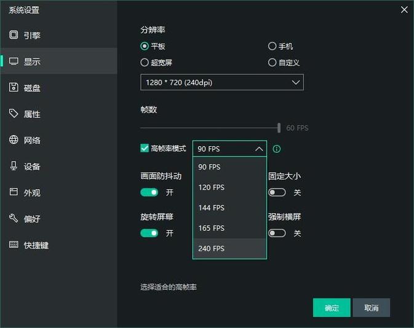The height and width of the screenshot is (328, 414).
Task: Click the 确定 confirm button
Action: (x=332, y=308)
